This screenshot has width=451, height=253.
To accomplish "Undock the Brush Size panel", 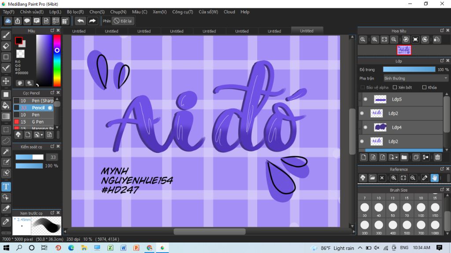I will point(442,190).
